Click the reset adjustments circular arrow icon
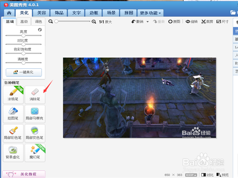238x178 pixels. coord(40,30)
